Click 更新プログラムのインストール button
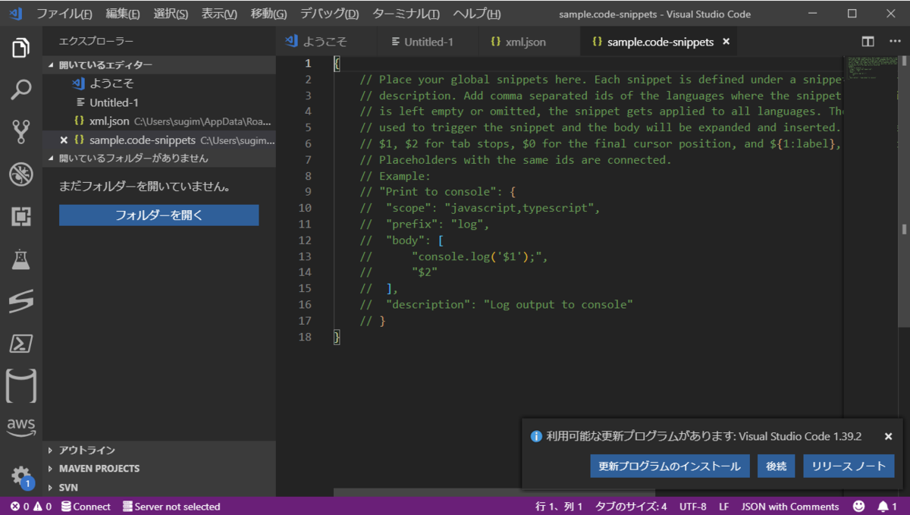 coord(670,466)
